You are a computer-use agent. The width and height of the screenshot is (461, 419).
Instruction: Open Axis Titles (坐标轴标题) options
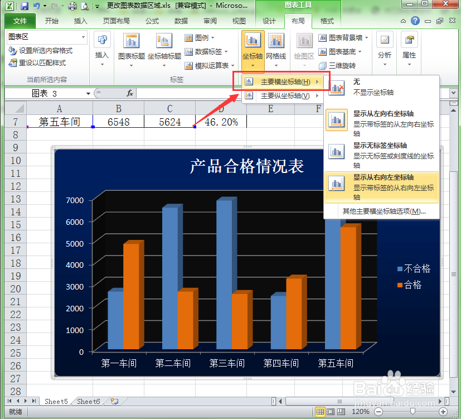coord(164,49)
